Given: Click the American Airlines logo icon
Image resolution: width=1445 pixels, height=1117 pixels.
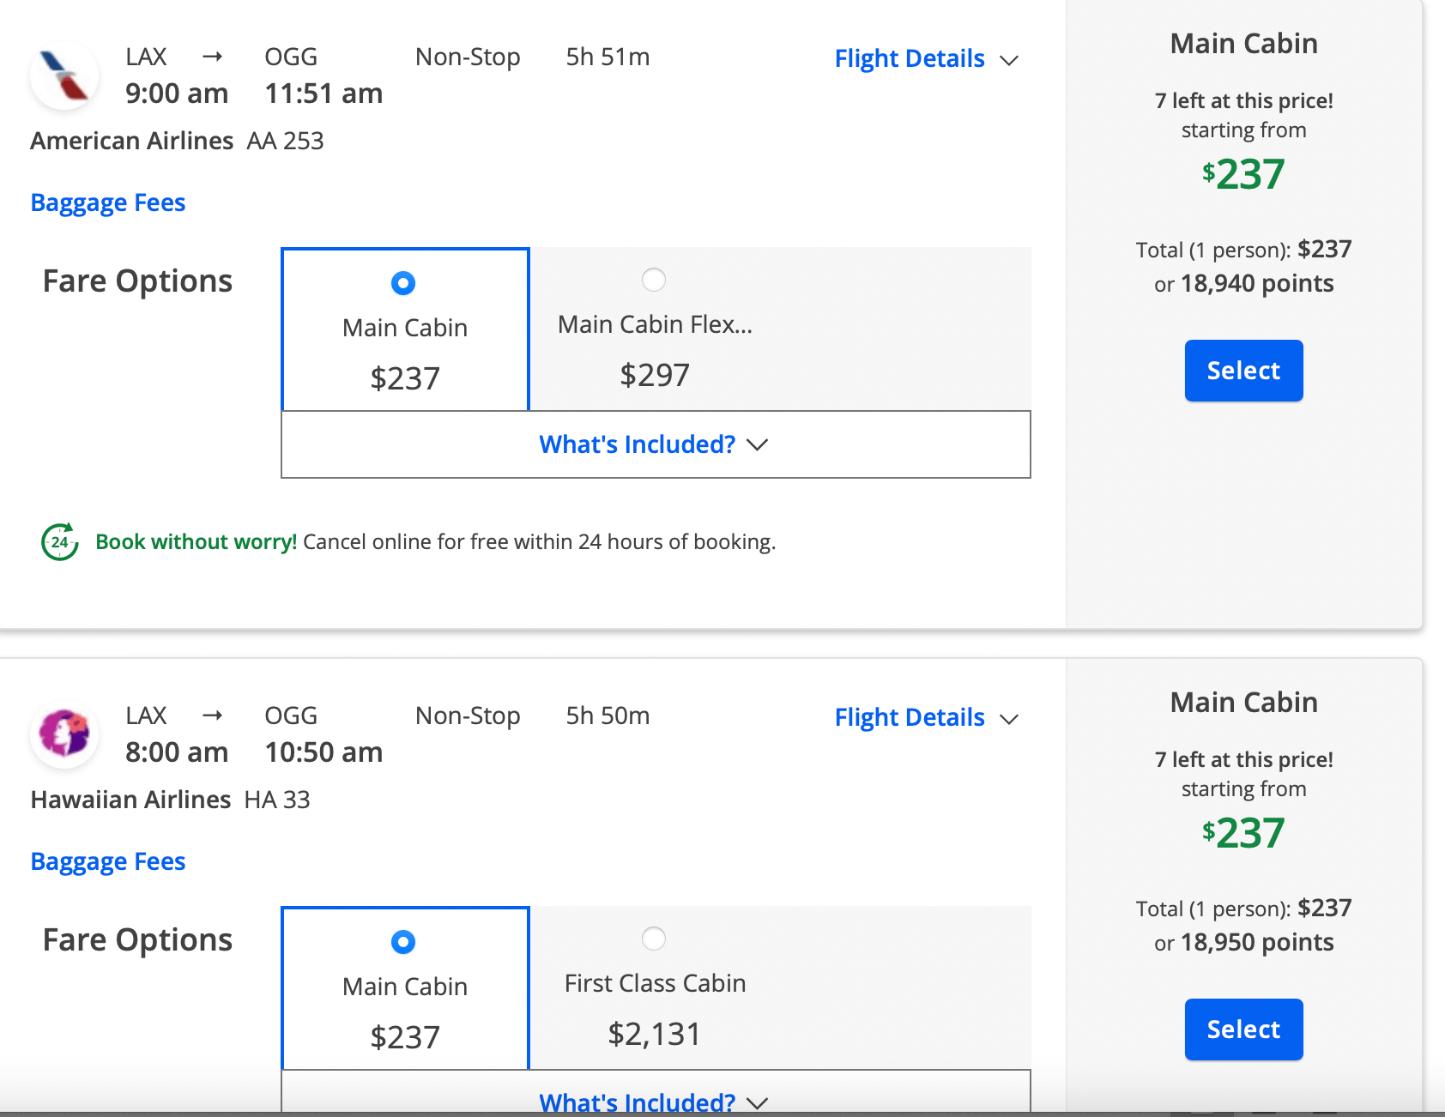Looking at the screenshot, I should (64, 75).
